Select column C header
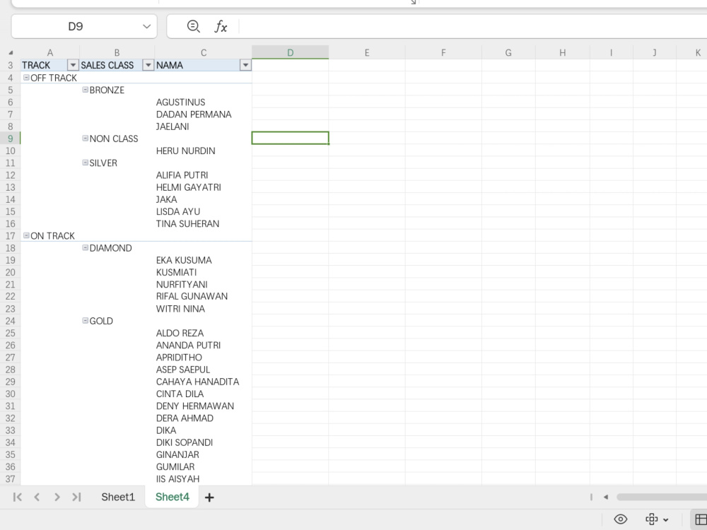This screenshot has width=707, height=530. (204, 53)
